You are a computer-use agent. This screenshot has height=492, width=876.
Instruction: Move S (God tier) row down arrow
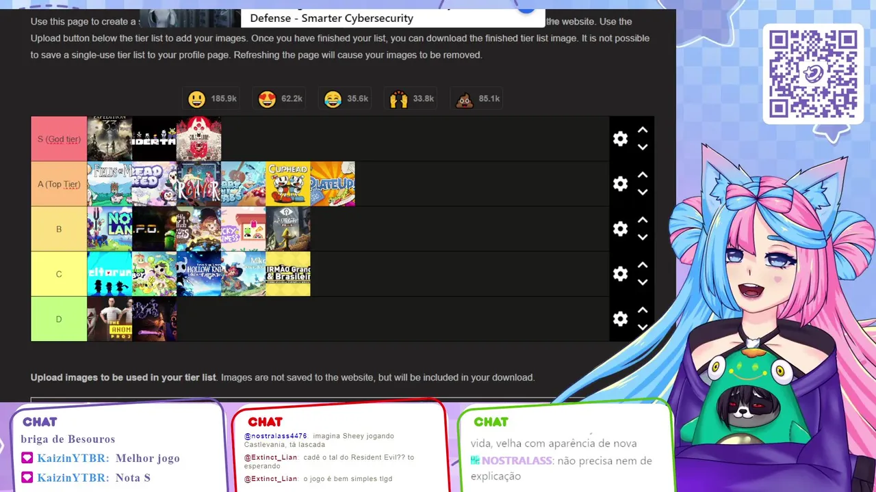643,147
